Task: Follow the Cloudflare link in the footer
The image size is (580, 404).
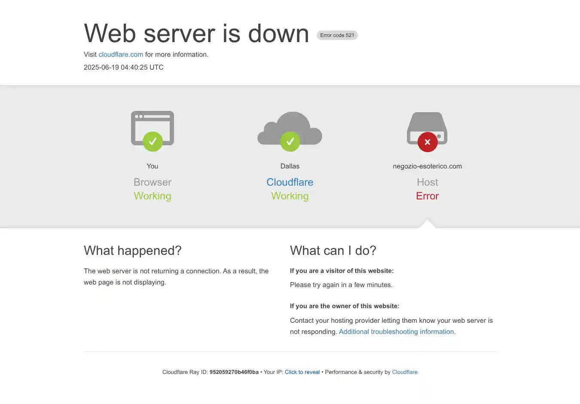Action: 404,372
